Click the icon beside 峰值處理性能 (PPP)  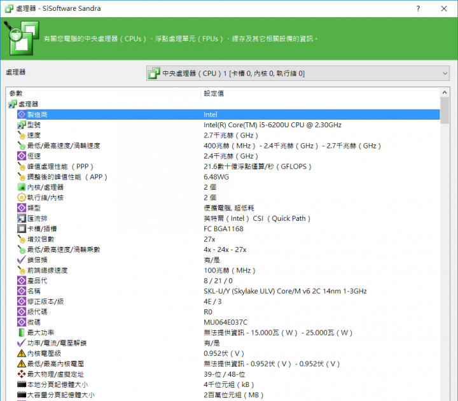tap(22, 167)
